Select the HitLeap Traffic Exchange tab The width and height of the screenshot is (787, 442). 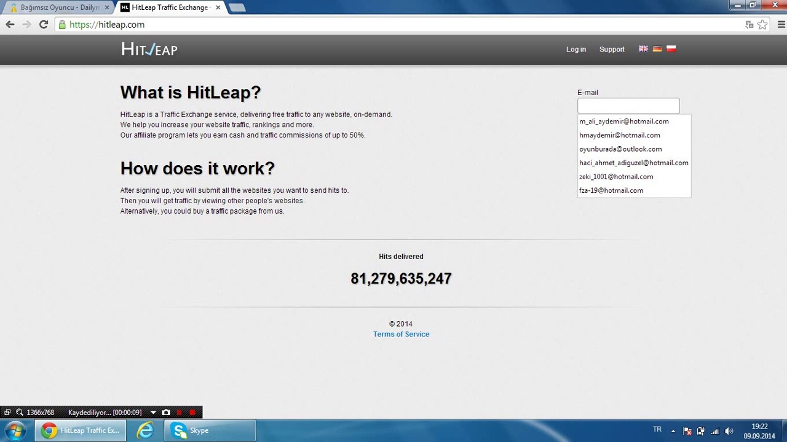point(170,7)
